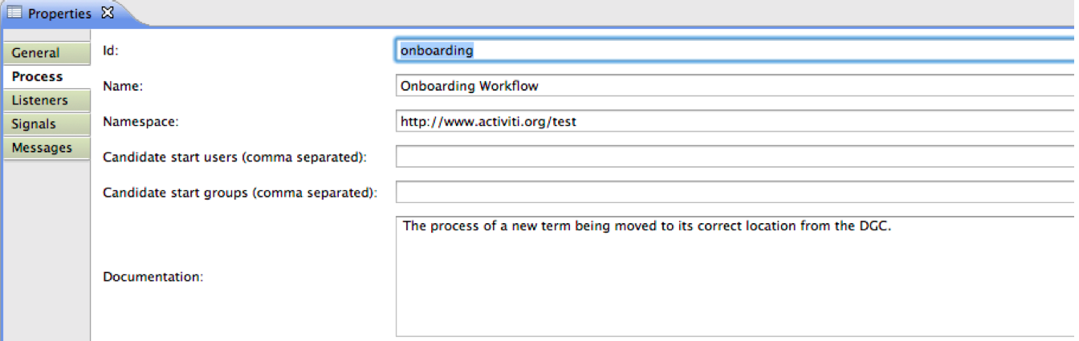Click inside the Documentation text area
This screenshot has height=341, width=1079.
[x=737, y=276]
